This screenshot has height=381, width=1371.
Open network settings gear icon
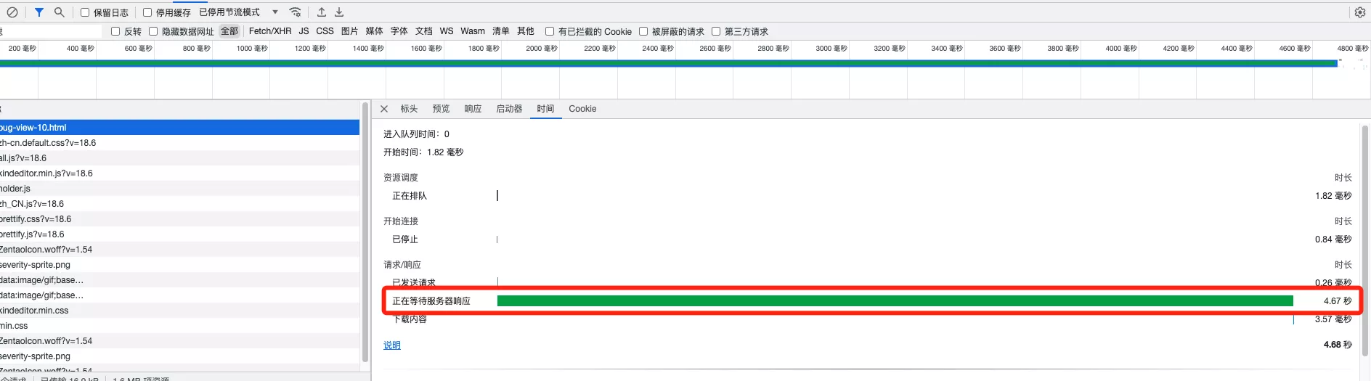click(x=1360, y=12)
